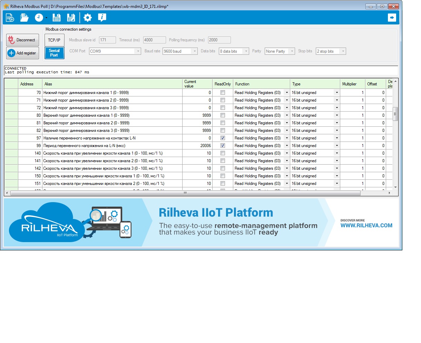Visit the WWW.RILHEVA.COM link
Screen dimensions: 421x343
366,226
